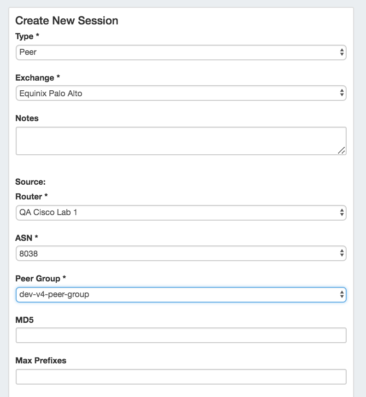The image size is (366, 397).
Task: Focus the MD5 input field
Action: [x=181, y=335]
